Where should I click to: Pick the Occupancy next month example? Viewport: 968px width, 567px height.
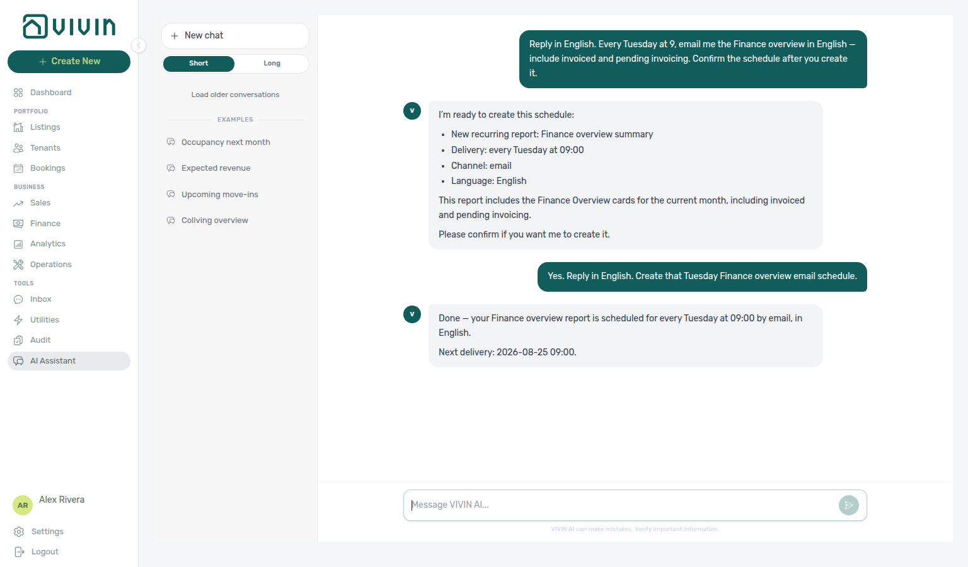pos(235,142)
